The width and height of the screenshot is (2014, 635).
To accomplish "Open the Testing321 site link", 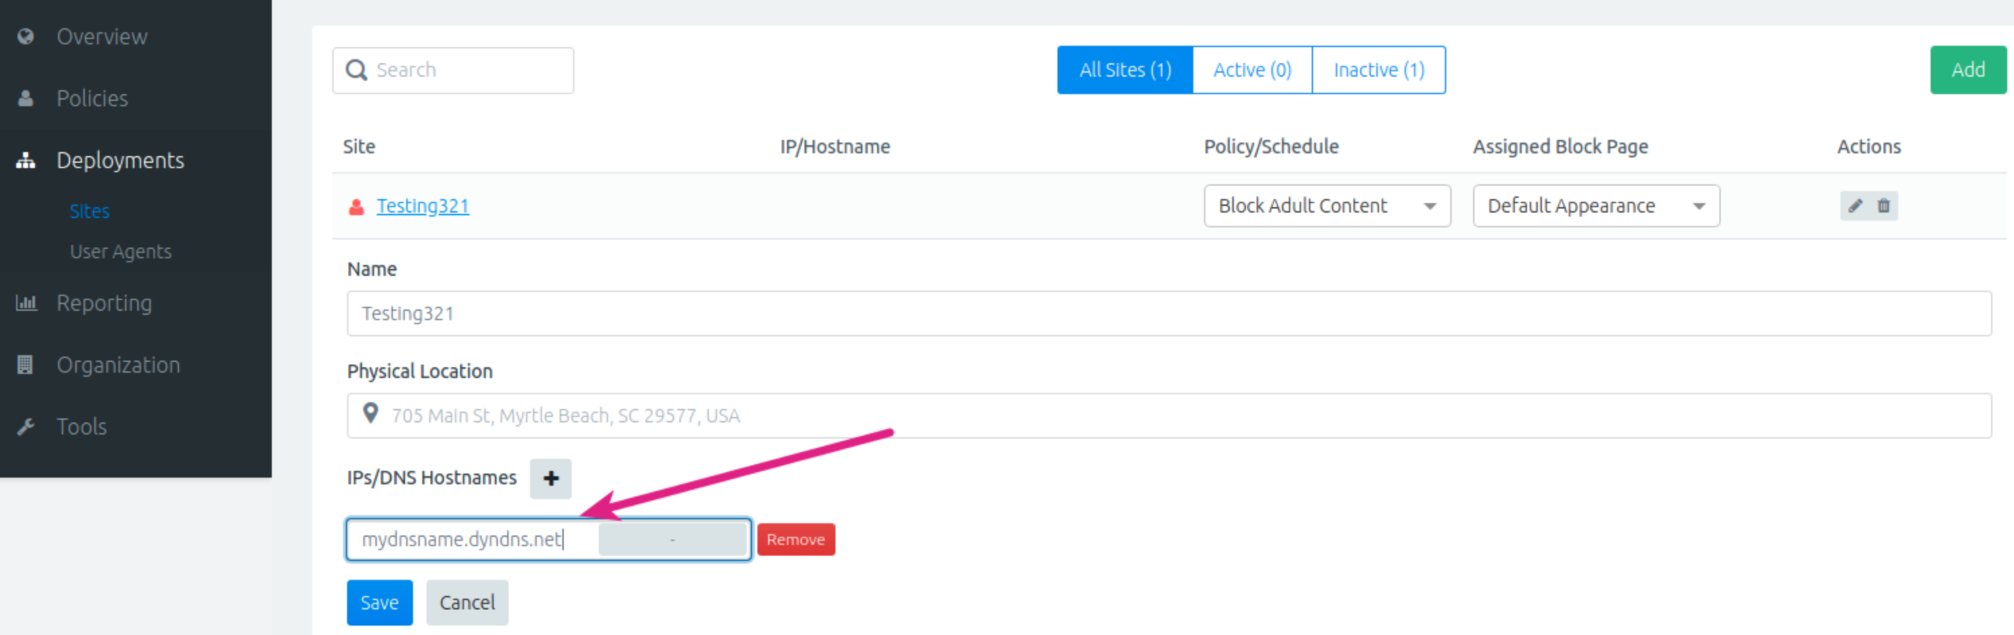I will click(422, 206).
